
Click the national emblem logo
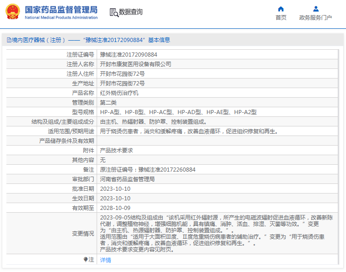coord(13,12)
